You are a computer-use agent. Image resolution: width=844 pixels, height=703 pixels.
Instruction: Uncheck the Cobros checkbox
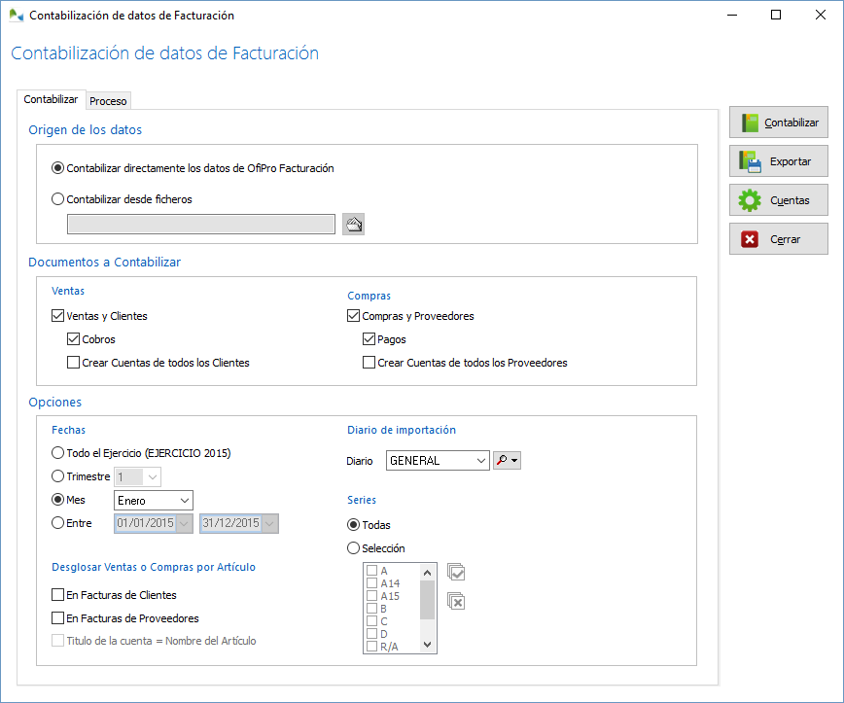pos(74,338)
